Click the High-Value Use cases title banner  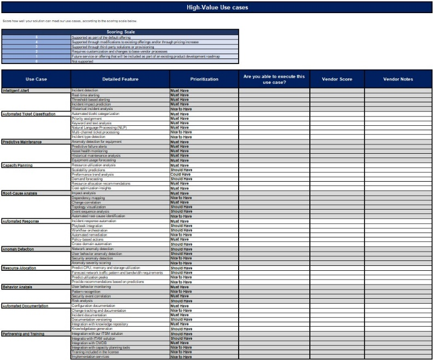[217, 8]
